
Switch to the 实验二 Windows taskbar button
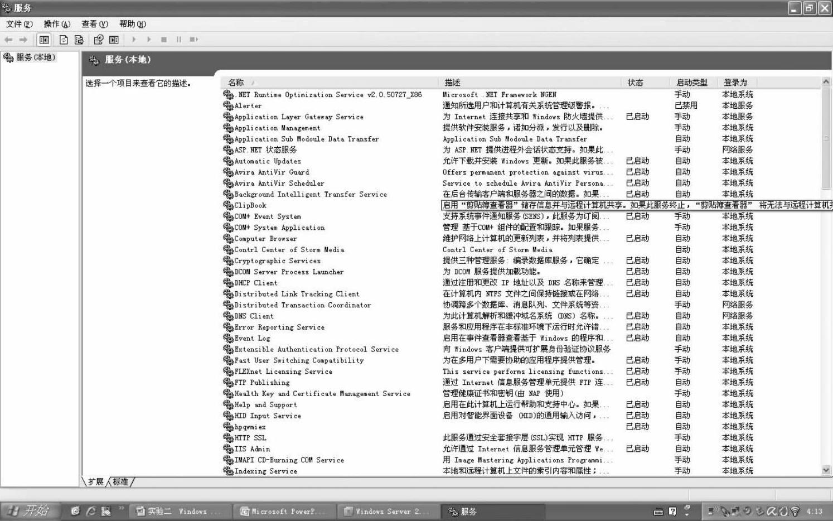click(x=181, y=512)
